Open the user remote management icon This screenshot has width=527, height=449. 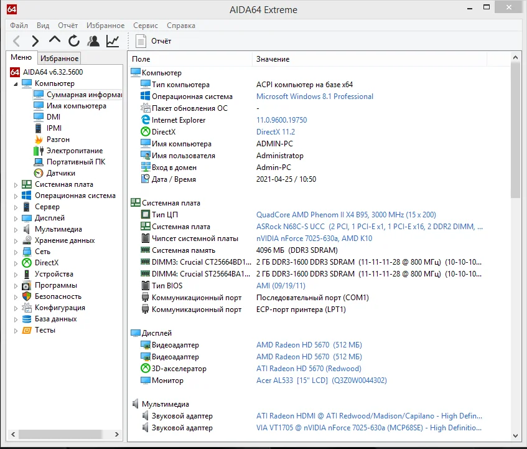pos(93,41)
